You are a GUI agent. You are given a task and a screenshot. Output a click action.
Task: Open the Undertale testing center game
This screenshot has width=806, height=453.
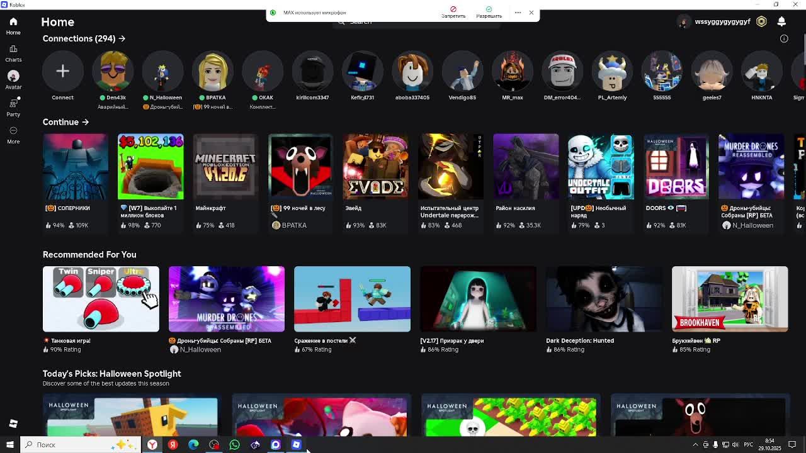(x=451, y=167)
